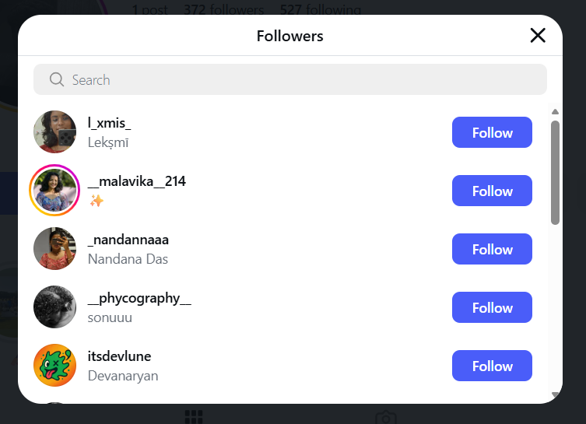Open itsdevlune monster avatar
This screenshot has height=424, width=586.
[x=55, y=366]
